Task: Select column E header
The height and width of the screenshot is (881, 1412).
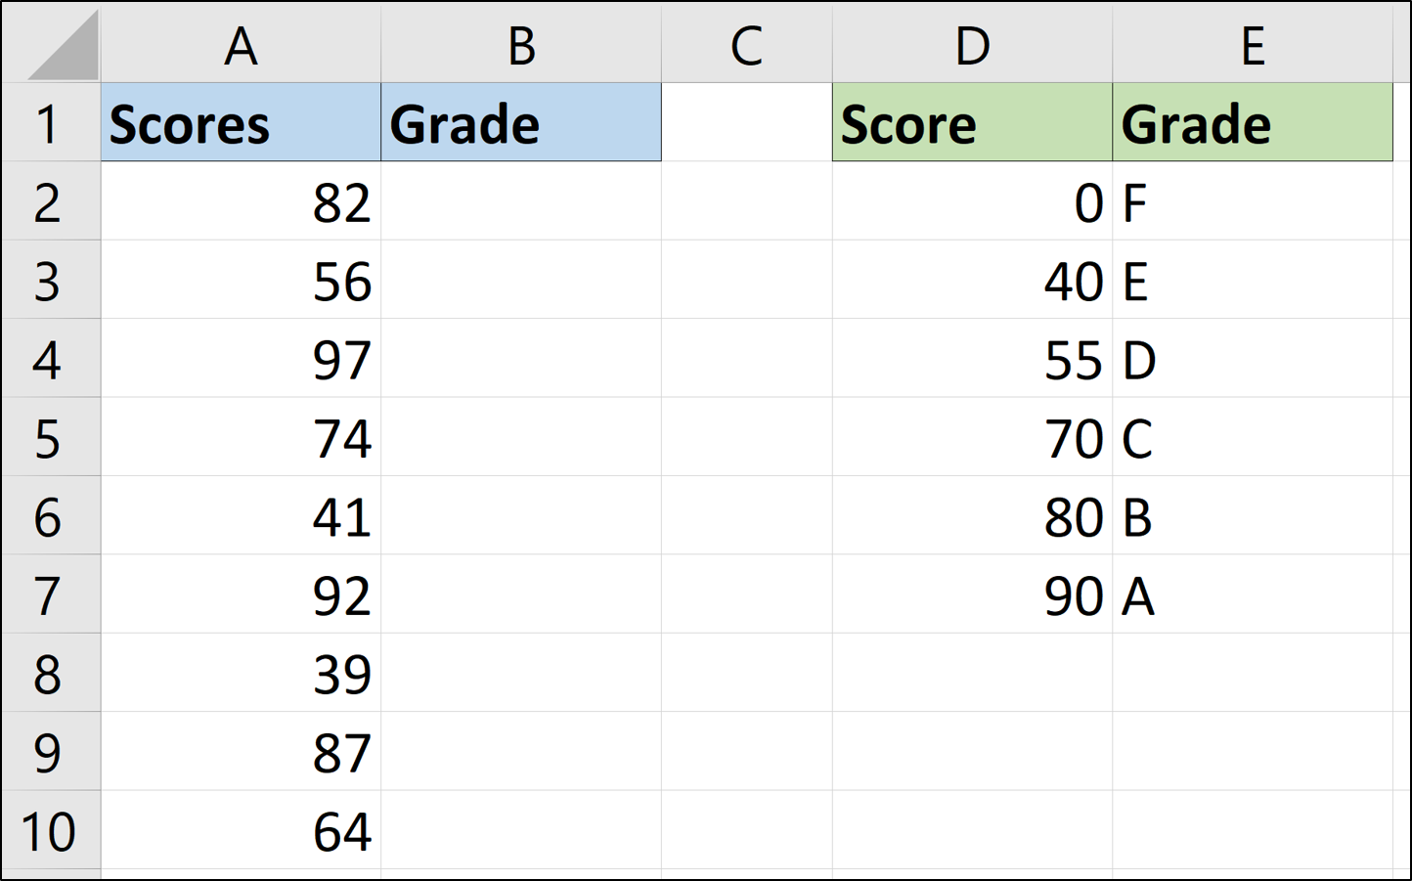Action: click(x=1252, y=45)
